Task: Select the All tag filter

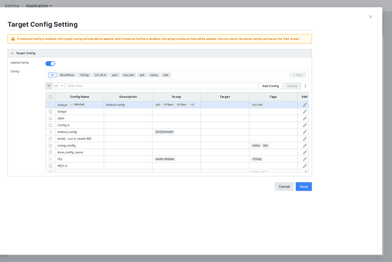Action: (x=52, y=75)
